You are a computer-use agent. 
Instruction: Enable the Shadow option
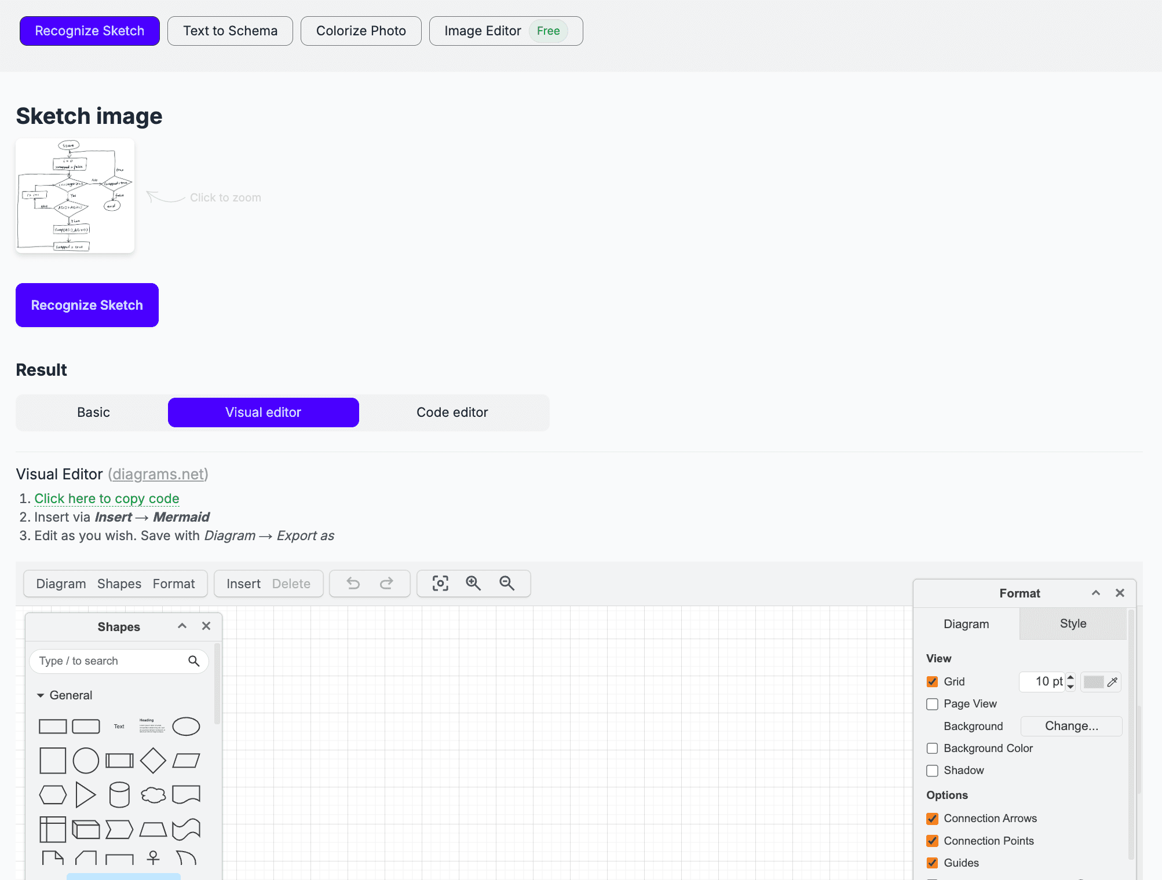(932, 771)
